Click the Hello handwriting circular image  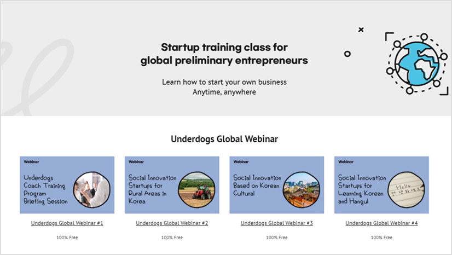tap(407, 189)
